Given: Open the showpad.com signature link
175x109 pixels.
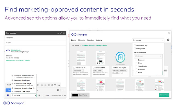Looking at the screenshot, I should click(x=10, y=60).
